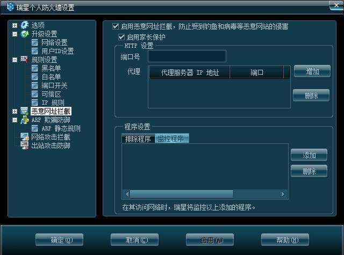
Task: Select 黑名单 in the tree
Action: click(x=52, y=68)
